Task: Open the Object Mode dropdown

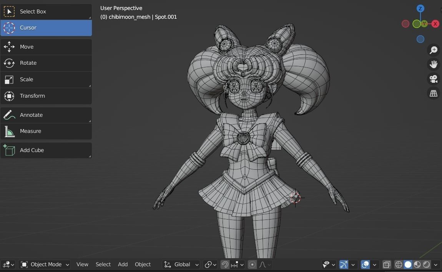Action: tap(45, 264)
